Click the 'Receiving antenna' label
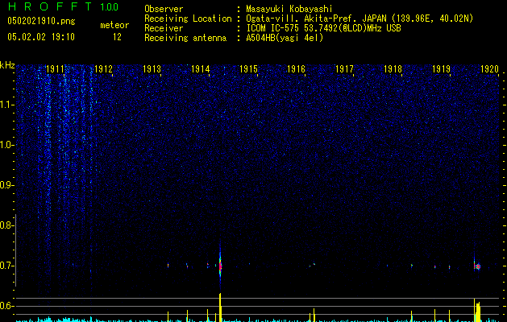507x322 pixels. pyautogui.click(x=185, y=38)
